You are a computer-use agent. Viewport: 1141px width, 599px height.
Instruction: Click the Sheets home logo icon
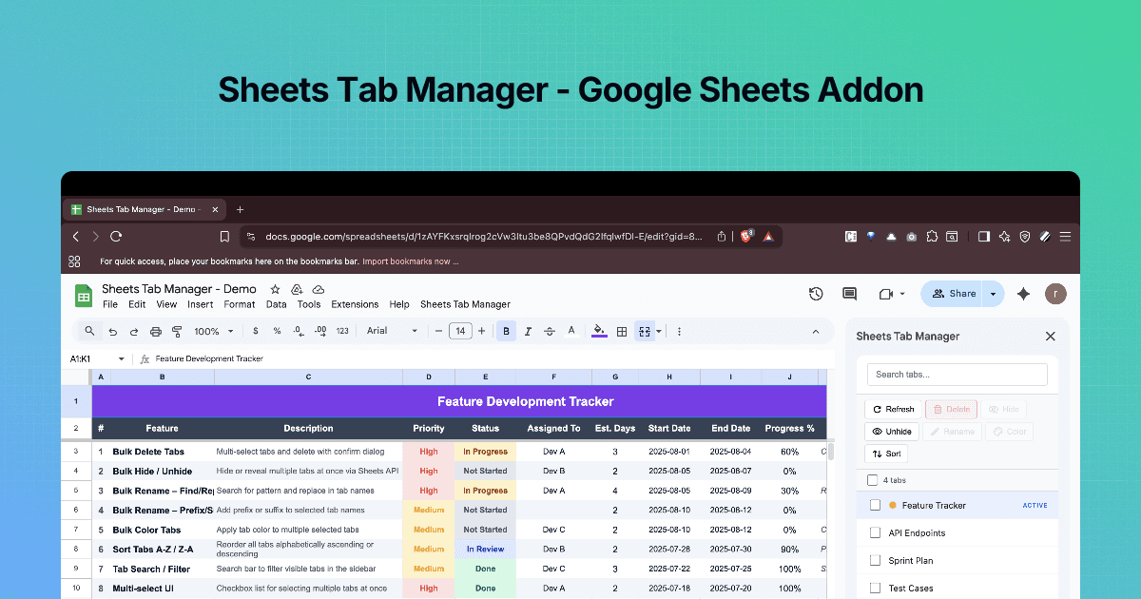[84, 297]
